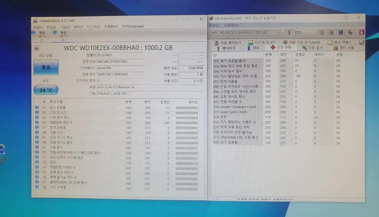Click the copy screenshot icon in HD Tune toolbar

pos(331,33)
